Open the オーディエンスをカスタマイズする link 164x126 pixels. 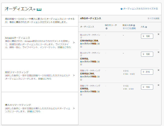click(x=140, y=9)
